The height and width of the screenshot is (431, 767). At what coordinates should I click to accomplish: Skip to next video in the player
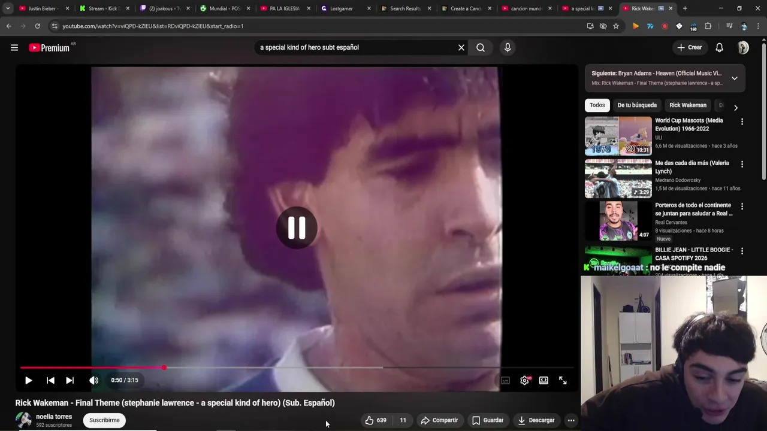click(x=70, y=380)
